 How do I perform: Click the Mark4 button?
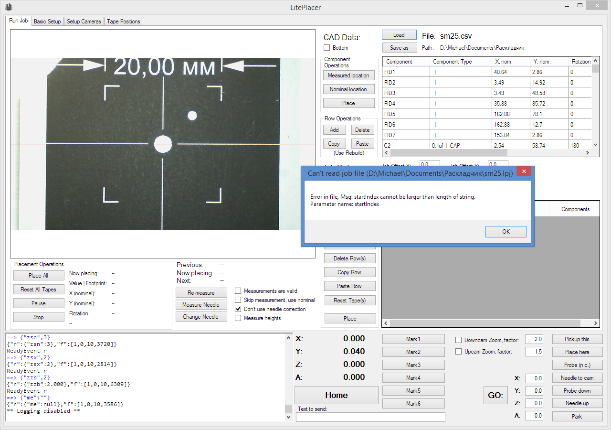coord(413,378)
